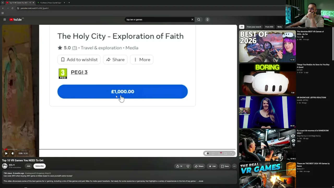Viewport: 334px width, 188px height.
Task: Click the 'GAMER JEFFRO' channel name
Action: (302, 100)
